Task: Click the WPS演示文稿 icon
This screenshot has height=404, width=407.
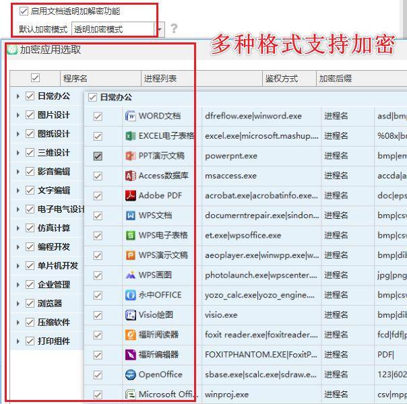Action: coord(130,255)
